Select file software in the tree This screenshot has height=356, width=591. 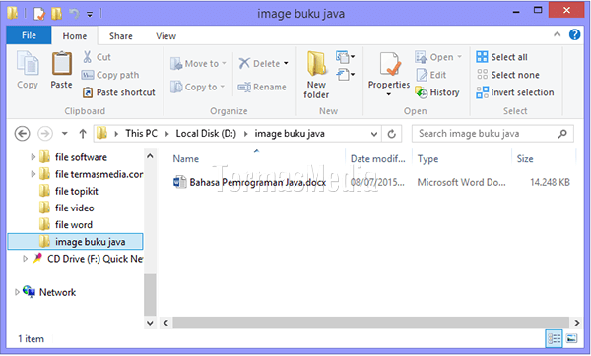81,157
